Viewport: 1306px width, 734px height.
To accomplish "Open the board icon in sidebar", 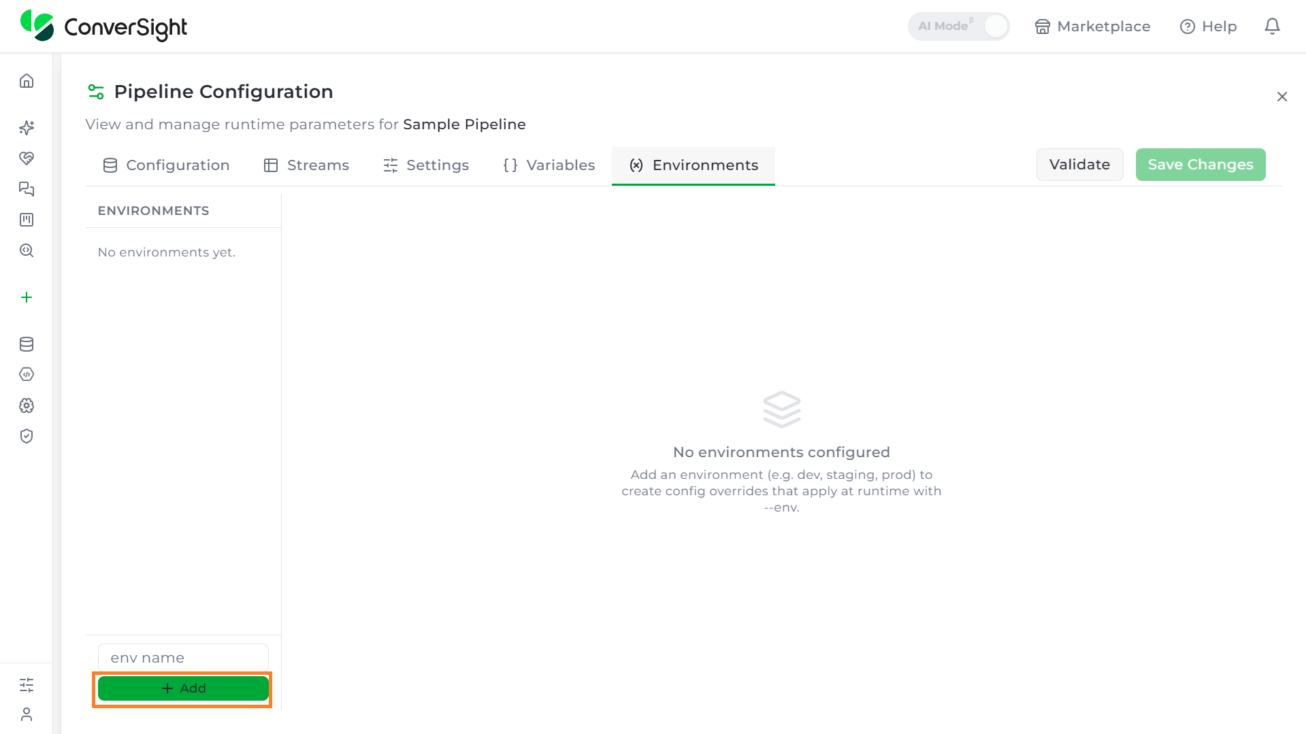I will click(x=27, y=220).
